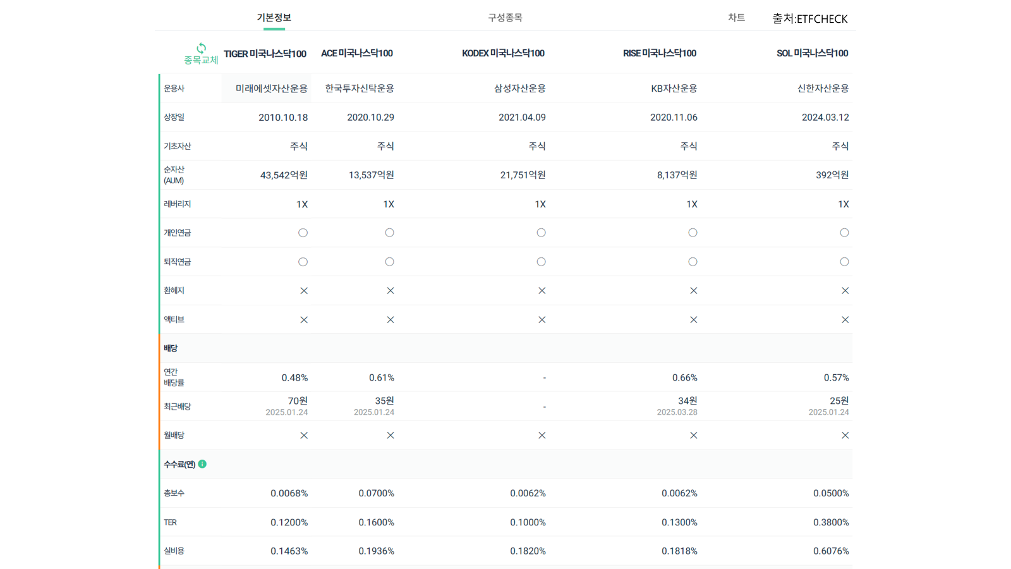Viewport: 1011px width, 569px height.
Task: Click TER value 0.1200%
Action: [289, 523]
